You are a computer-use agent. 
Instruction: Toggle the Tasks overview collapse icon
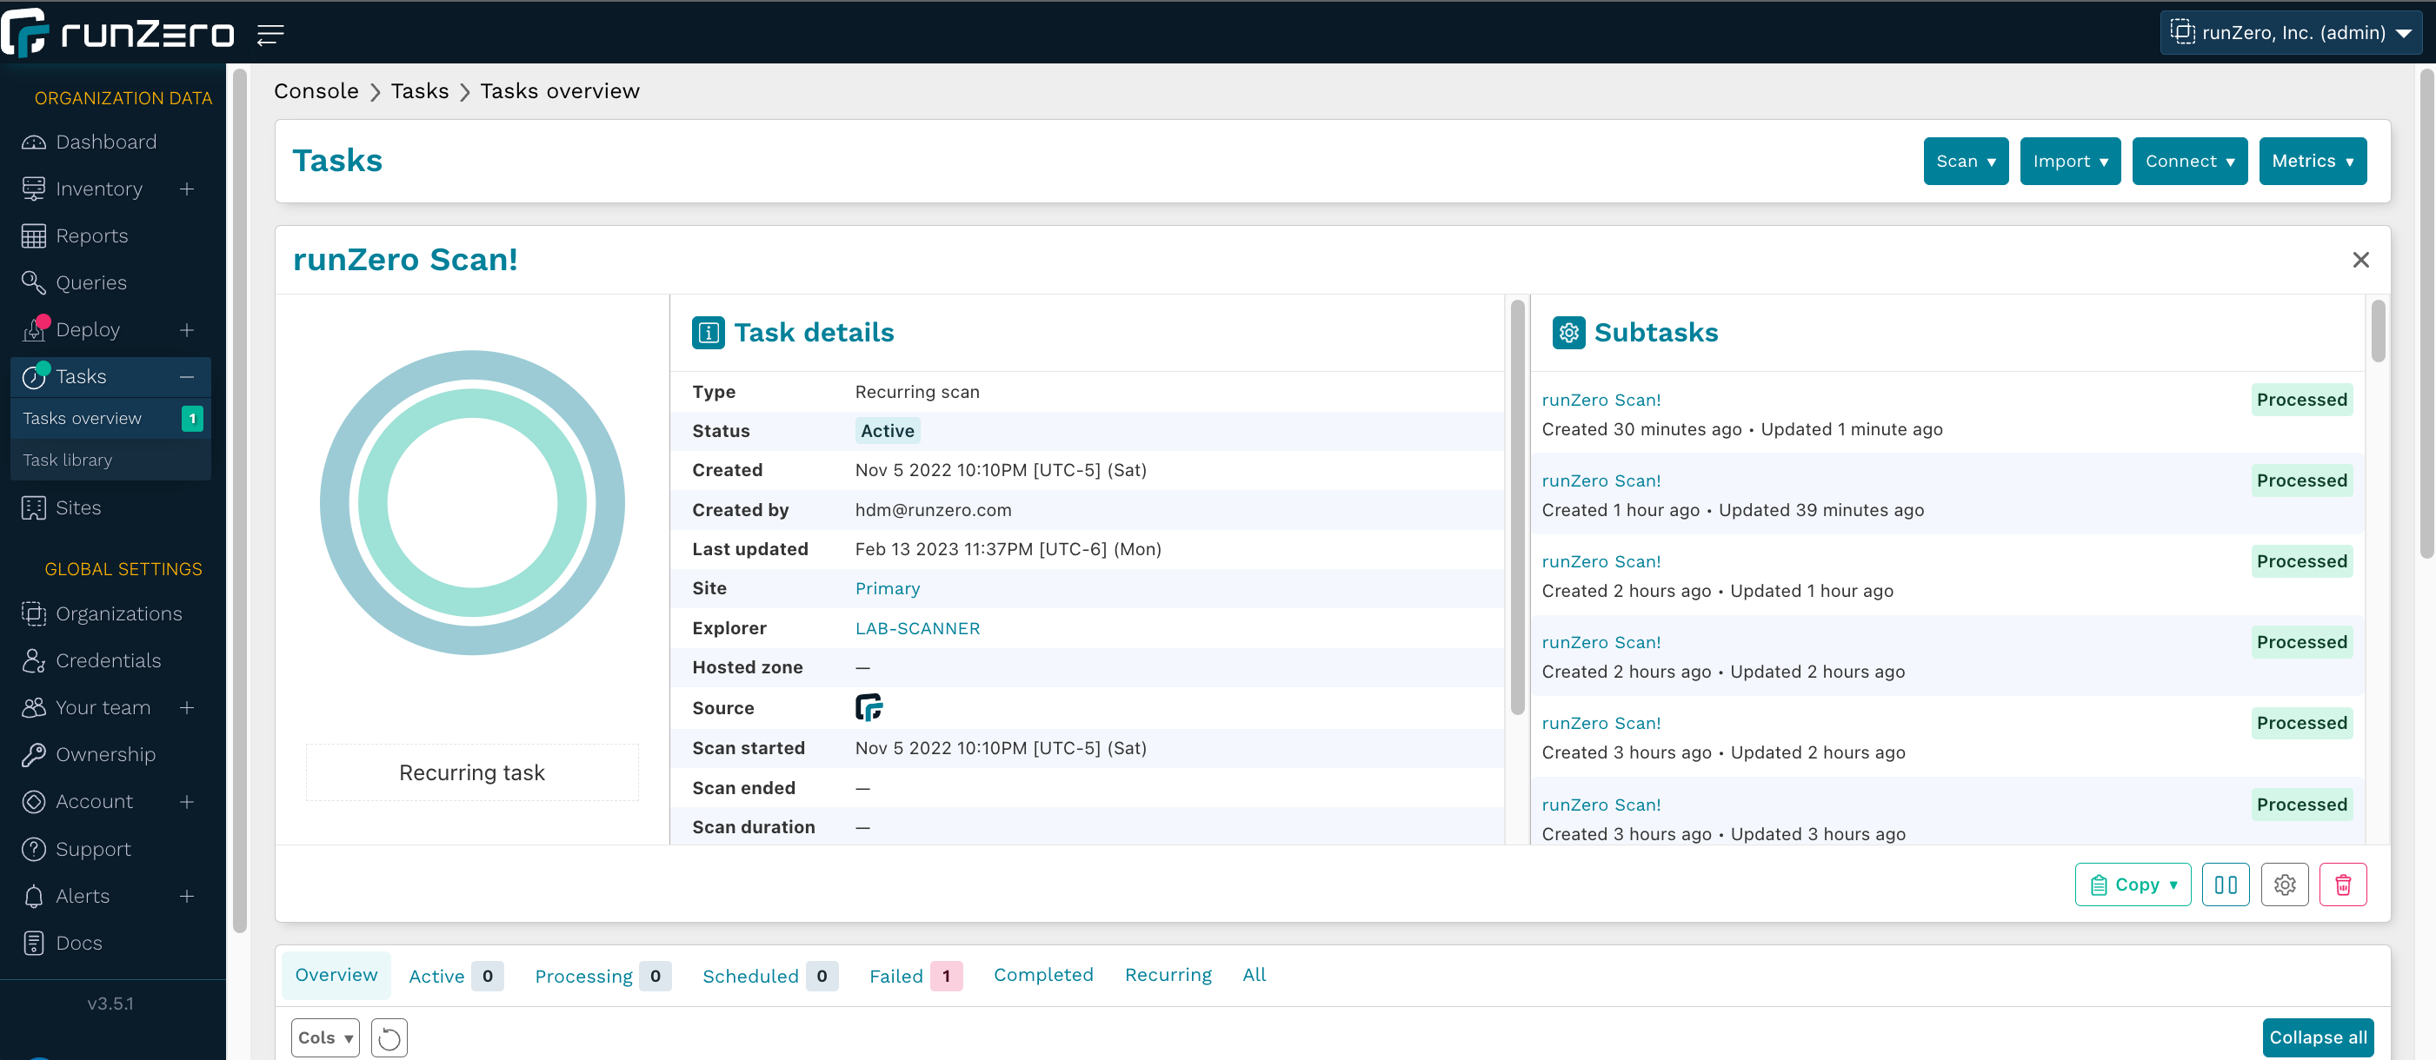(188, 375)
